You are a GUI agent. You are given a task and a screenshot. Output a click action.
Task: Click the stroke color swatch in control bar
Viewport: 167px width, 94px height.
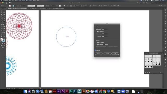pos(13,6)
